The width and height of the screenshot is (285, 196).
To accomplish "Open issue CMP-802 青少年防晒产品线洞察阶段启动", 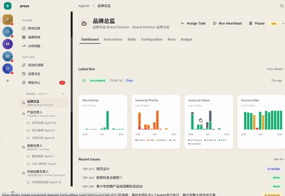I will 182,186.
